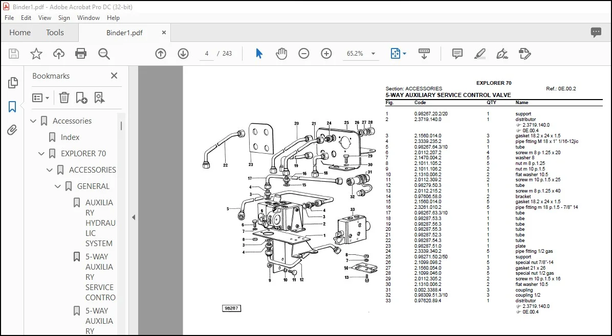Print the document with the printer icon
The image size is (612, 336).
[81, 54]
